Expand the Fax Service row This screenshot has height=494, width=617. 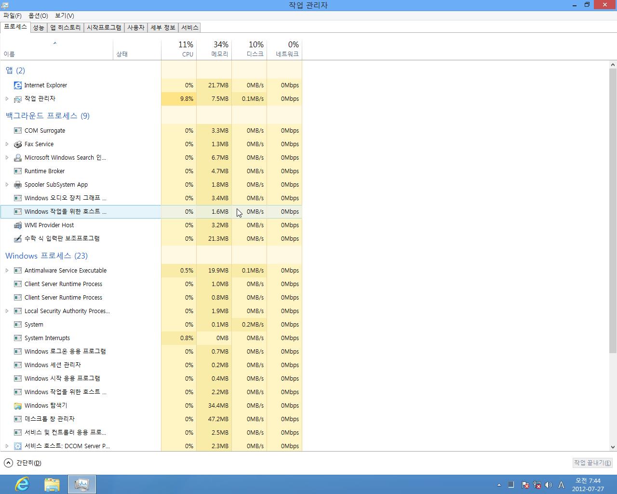[7, 144]
